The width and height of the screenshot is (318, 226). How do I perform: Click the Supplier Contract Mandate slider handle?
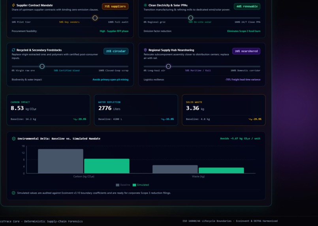coord(95,18)
